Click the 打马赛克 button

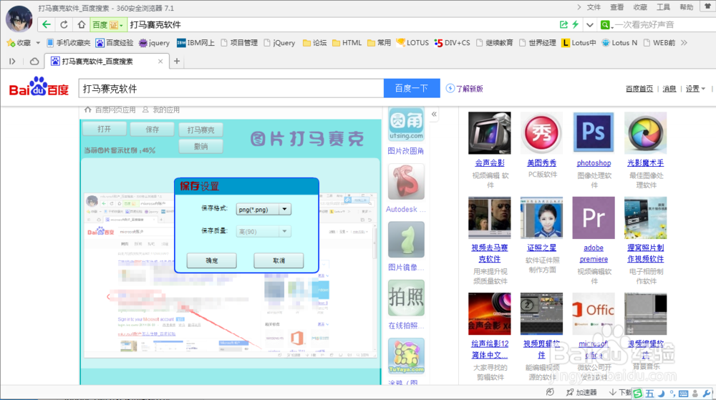[x=201, y=130]
